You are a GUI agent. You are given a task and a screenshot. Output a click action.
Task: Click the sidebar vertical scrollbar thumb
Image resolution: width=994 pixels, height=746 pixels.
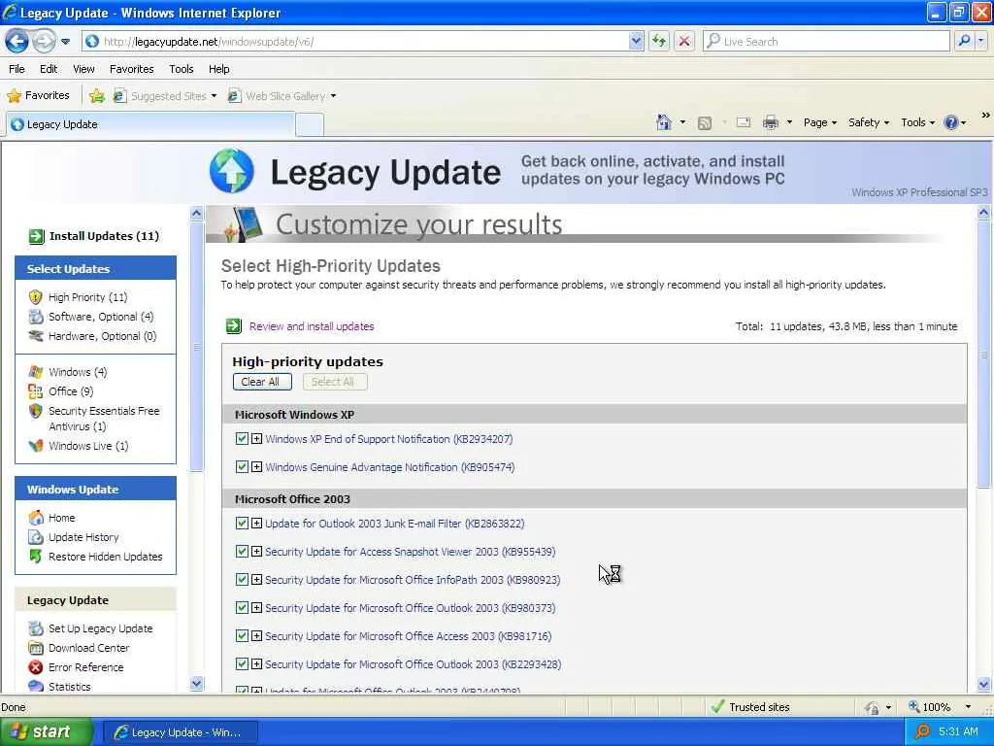[x=196, y=347]
